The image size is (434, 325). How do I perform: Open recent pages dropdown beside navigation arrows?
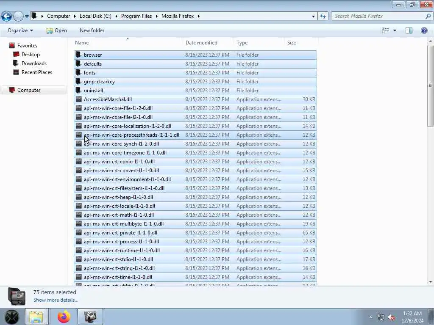[x=27, y=17]
